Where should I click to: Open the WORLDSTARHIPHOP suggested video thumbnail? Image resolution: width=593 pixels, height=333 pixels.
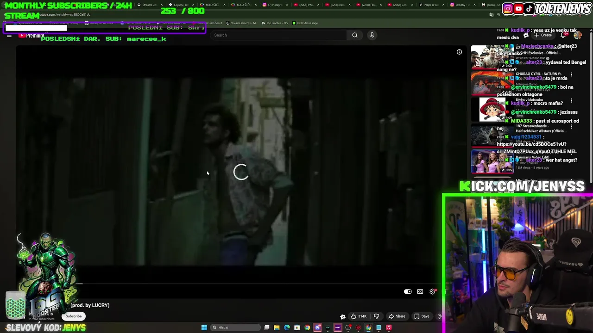492,57
